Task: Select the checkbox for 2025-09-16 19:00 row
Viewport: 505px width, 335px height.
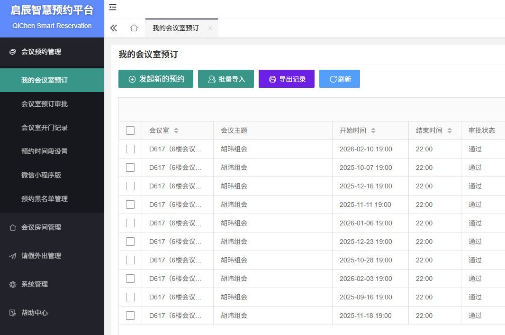Action: (x=130, y=297)
